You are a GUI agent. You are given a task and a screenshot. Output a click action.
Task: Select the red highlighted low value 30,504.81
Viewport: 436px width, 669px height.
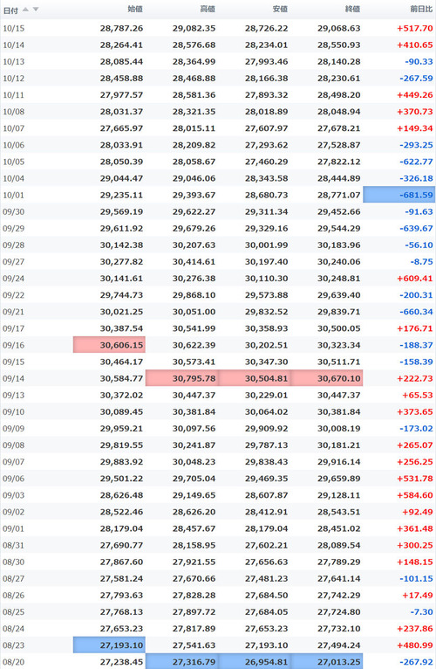pyautogui.click(x=255, y=378)
